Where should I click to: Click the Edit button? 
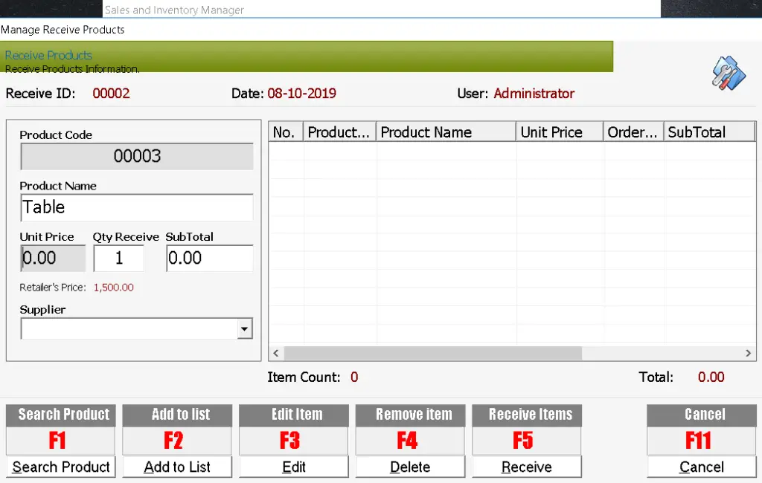pos(293,467)
